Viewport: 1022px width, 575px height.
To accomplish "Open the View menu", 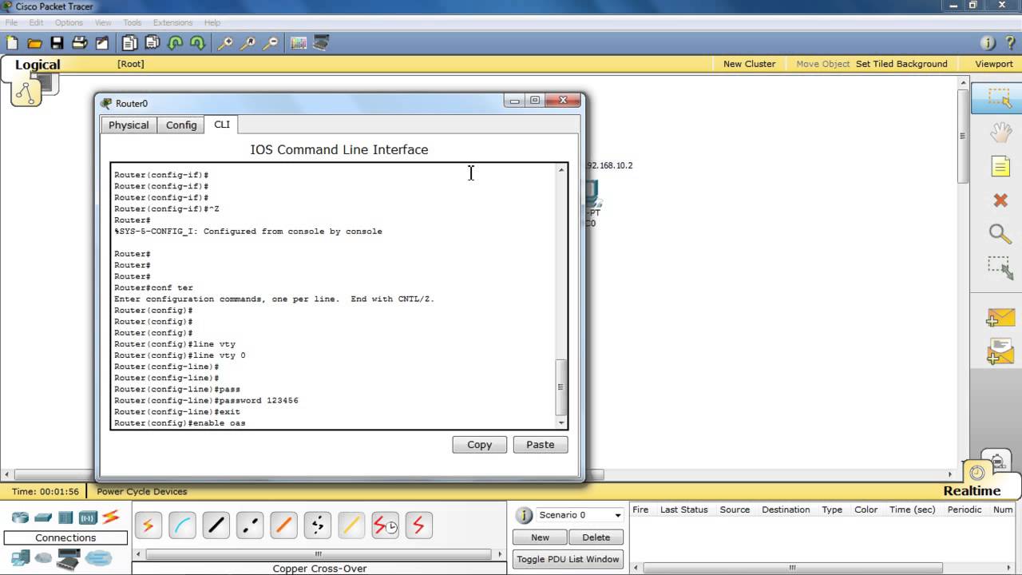I will coord(103,22).
